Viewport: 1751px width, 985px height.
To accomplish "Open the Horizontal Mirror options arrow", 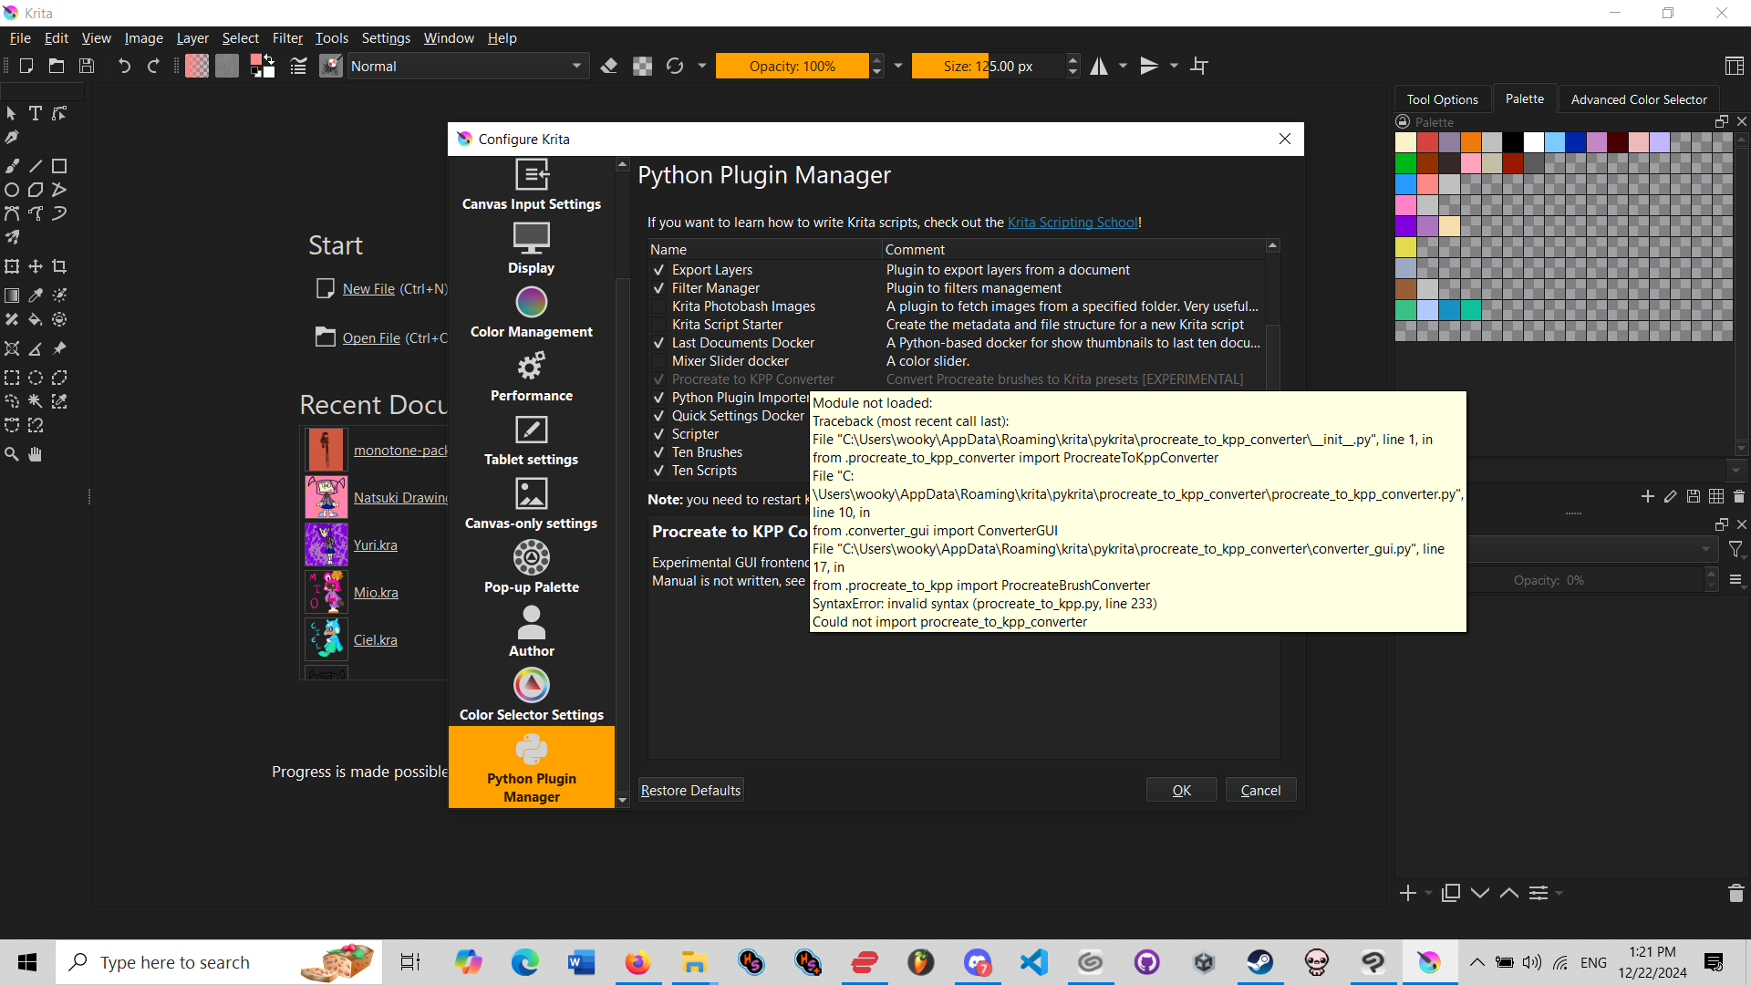I will (1124, 66).
